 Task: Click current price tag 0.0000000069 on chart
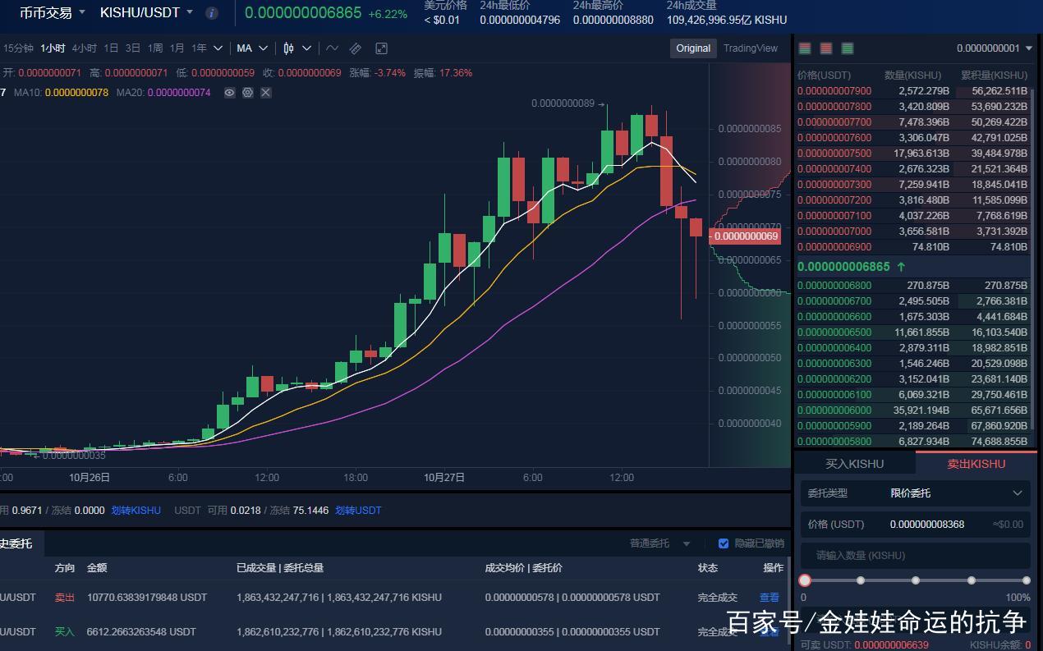(744, 236)
